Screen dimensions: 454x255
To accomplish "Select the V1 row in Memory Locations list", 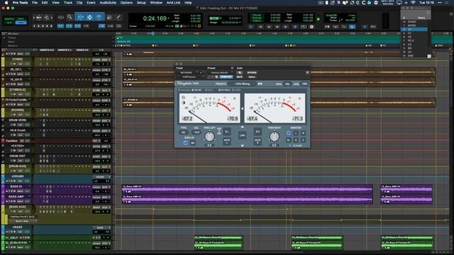I will [x=414, y=29].
